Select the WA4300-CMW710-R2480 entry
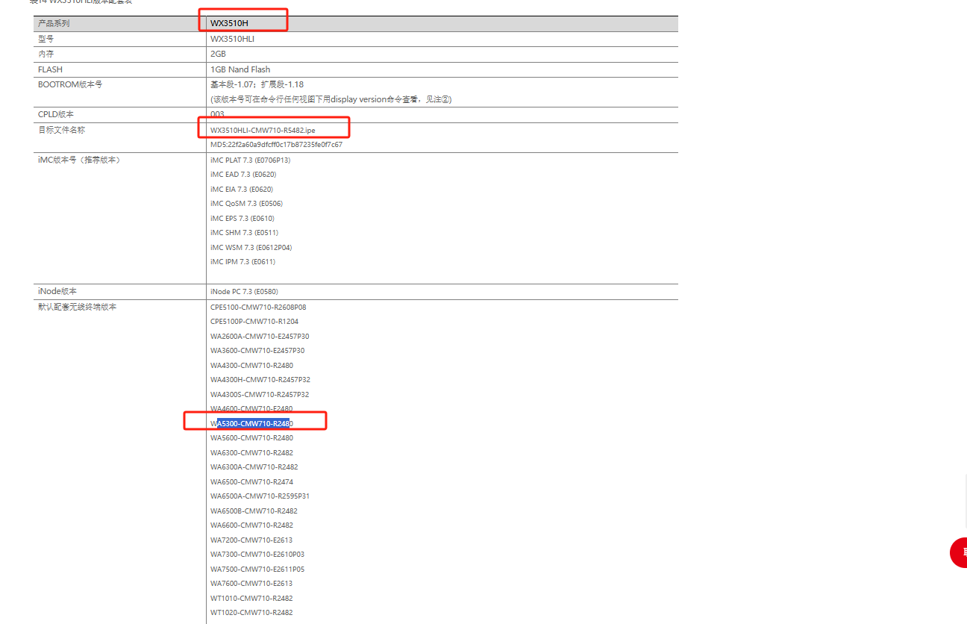Viewport: 967px width, 624px height. pos(251,366)
